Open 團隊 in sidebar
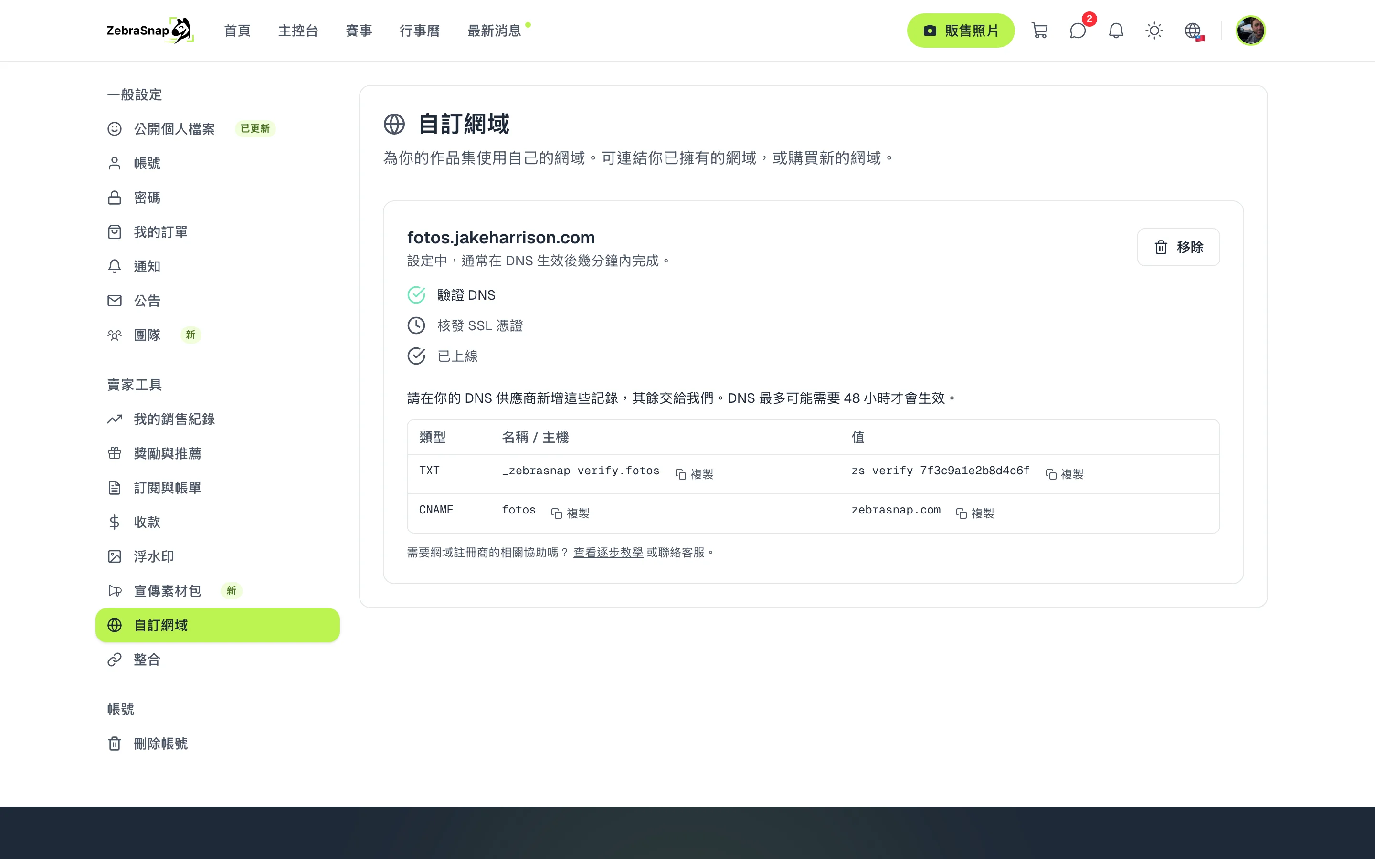Viewport: 1375px width, 859px height. point(218,335)
